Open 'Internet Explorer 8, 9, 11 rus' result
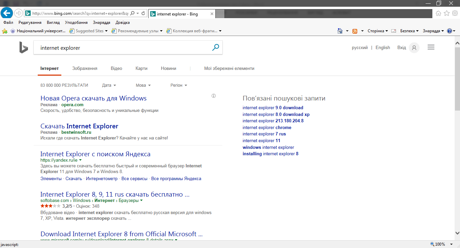Screen dimensions: 460x248 pos(115,195)
